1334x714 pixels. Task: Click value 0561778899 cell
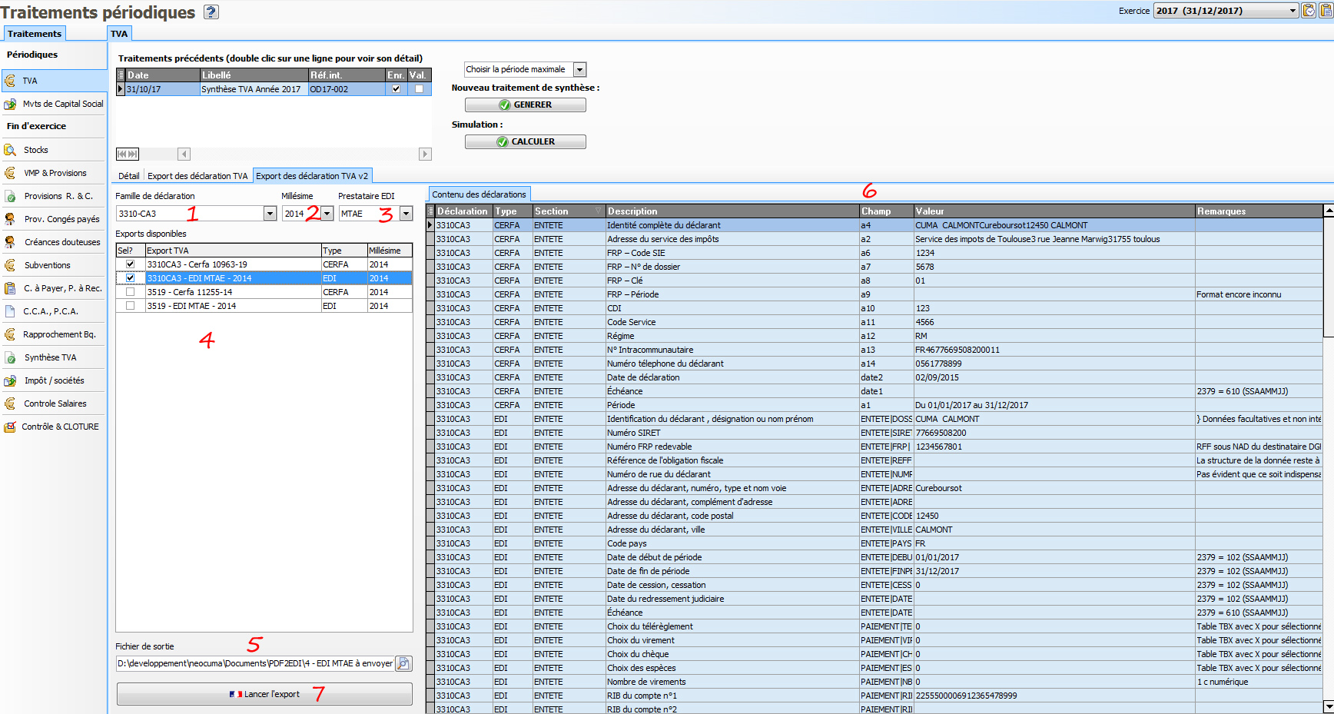pos(1054,364)
